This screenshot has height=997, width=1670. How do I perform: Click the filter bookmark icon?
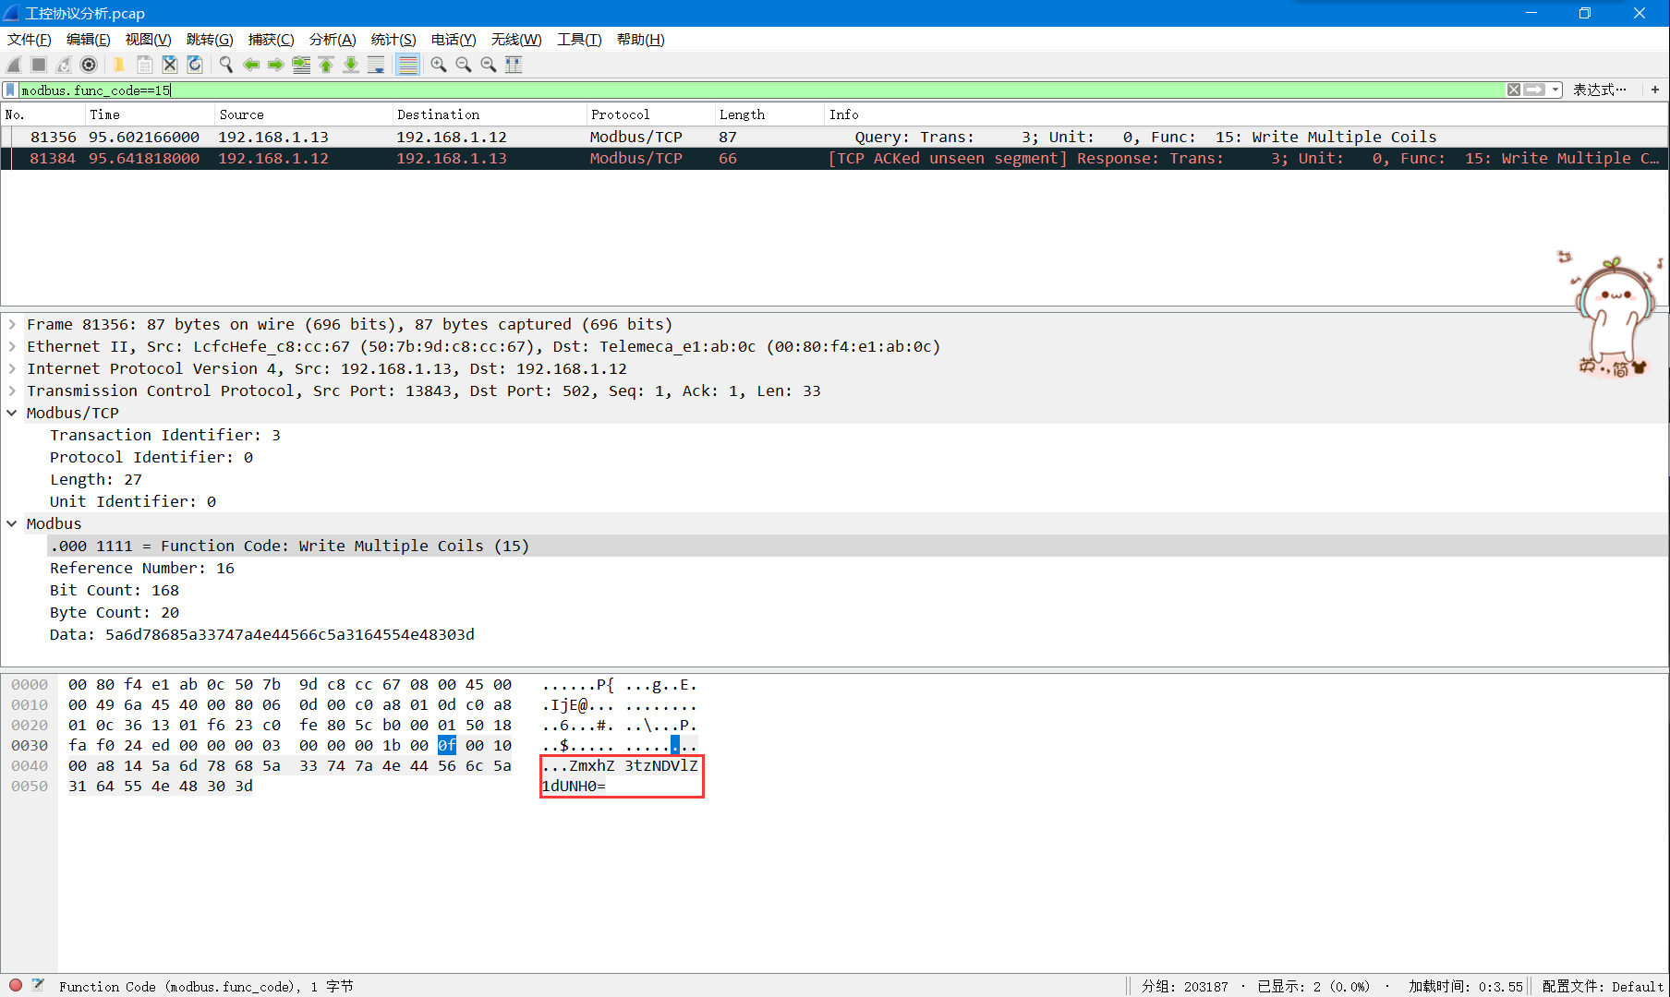coord(10,90)
